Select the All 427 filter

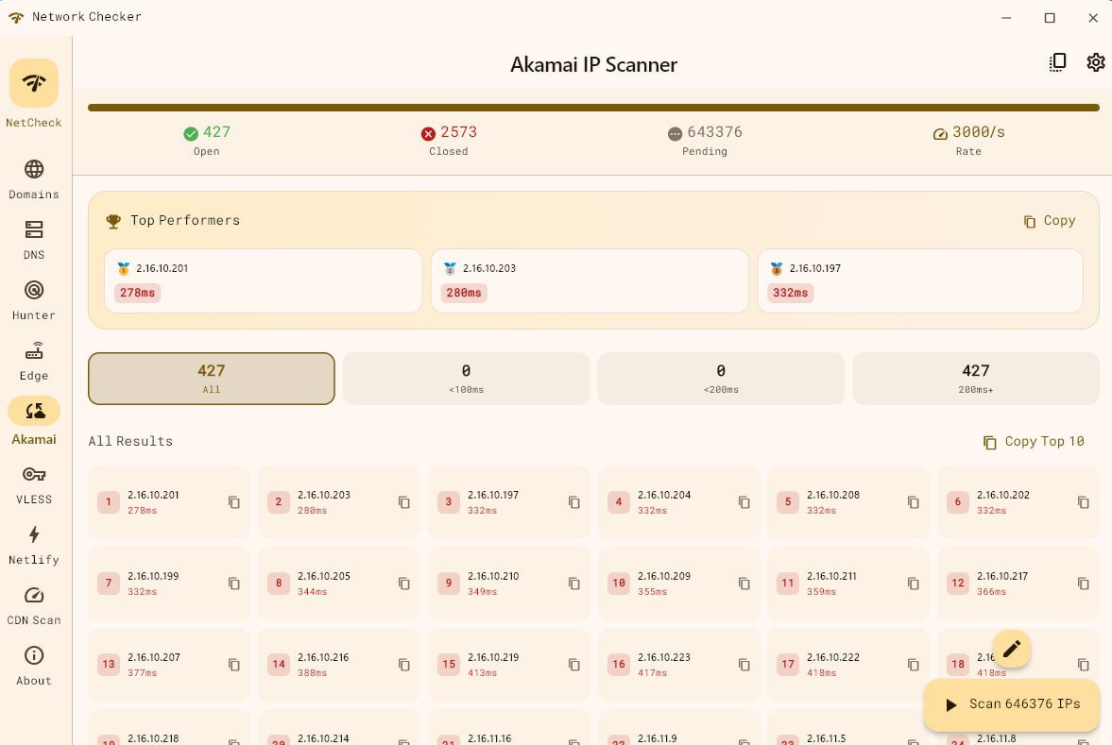point(212,379)
